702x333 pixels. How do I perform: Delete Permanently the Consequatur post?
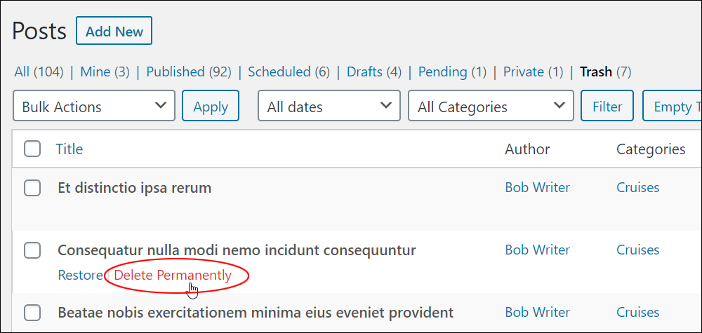tap(173, 275)
